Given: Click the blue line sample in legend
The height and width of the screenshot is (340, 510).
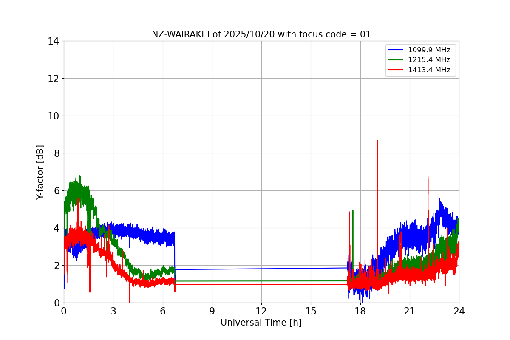Looking at the screenshot, I should point(396,50).
